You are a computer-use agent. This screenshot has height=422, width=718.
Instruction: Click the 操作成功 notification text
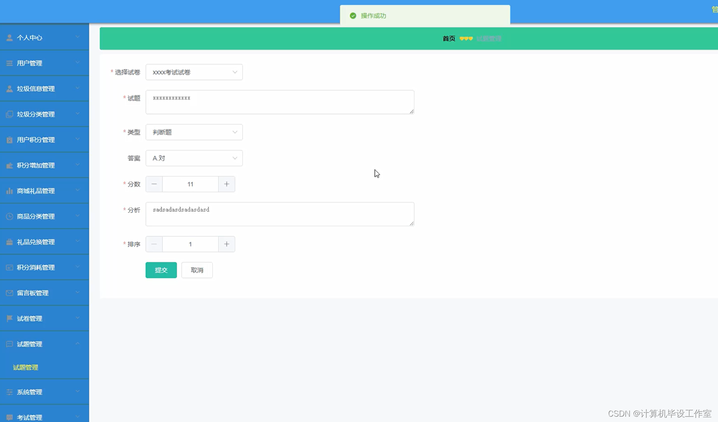373,16
